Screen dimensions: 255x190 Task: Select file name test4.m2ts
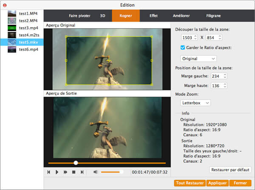[29, 35]
